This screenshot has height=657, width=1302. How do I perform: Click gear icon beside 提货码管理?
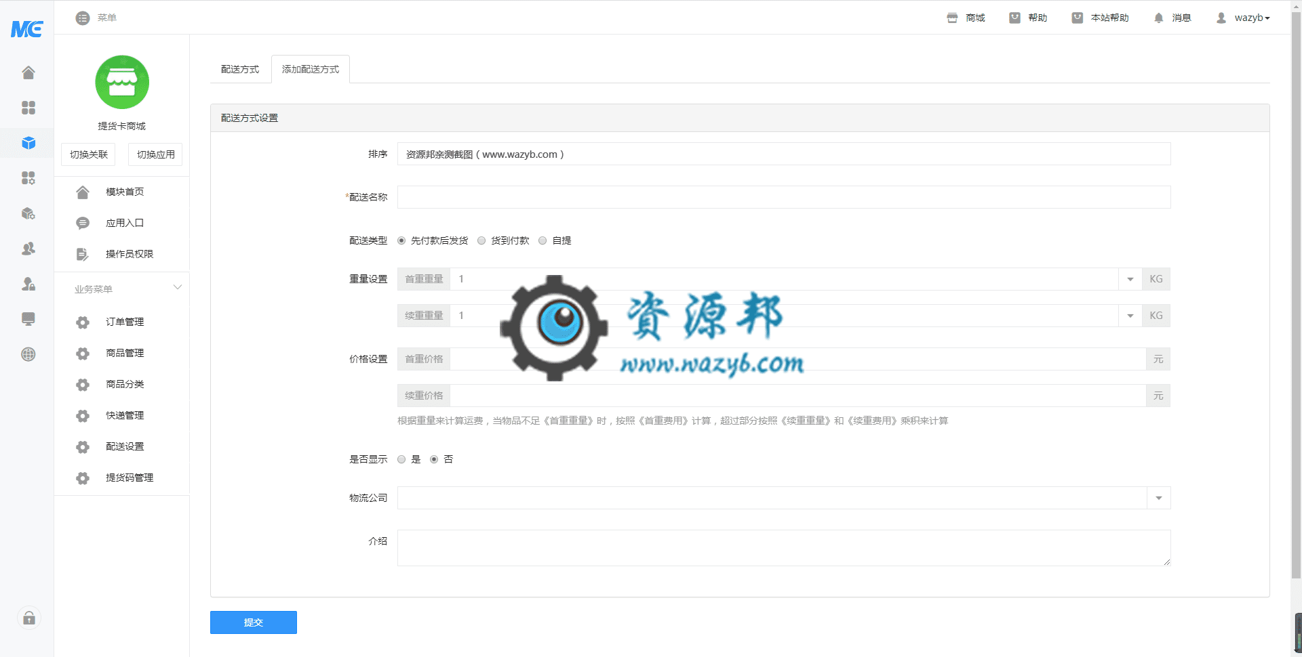coord(83,478)
